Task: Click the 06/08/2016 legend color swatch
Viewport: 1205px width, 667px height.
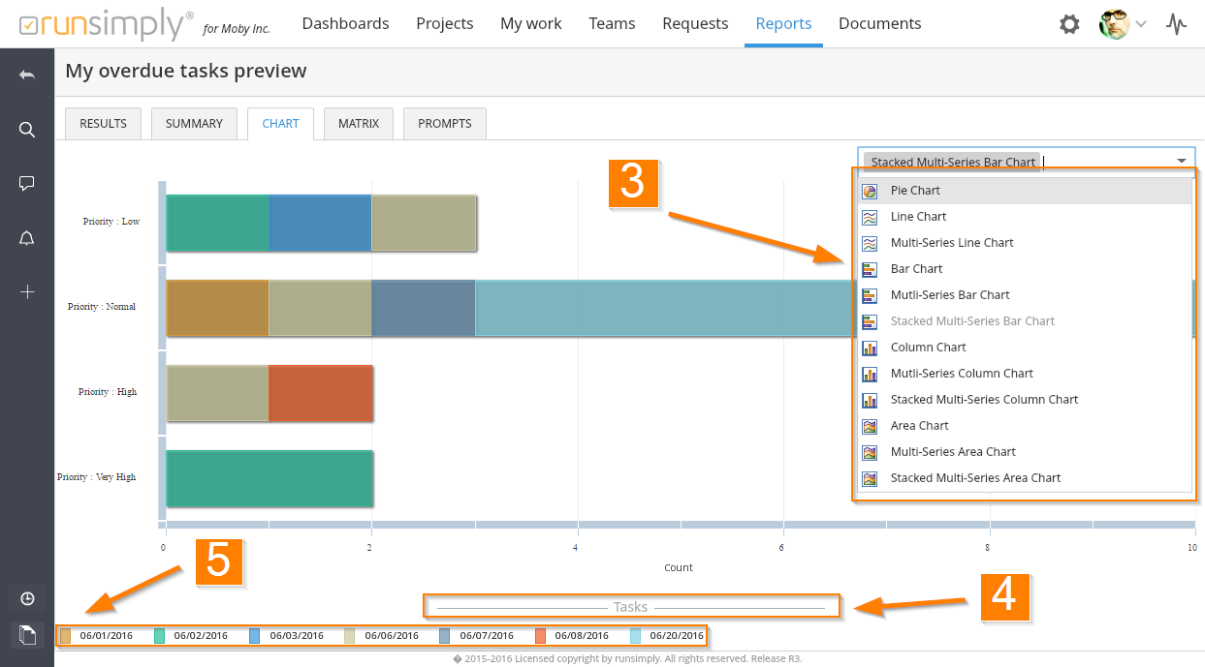Action: pyautogui.click(x=541, y=636)
